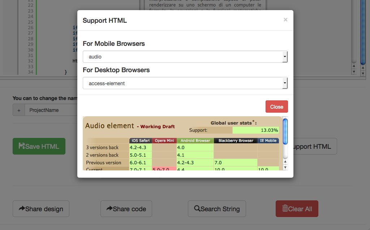Click the '2 versions back' row label

tap(102, 155)
